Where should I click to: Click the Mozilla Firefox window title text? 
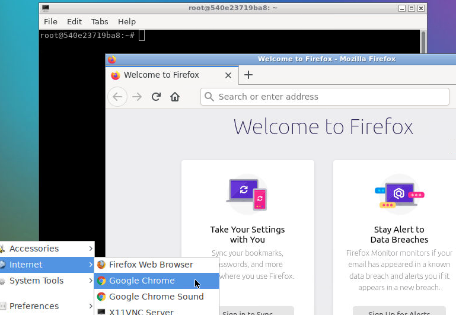coord(327,59)
